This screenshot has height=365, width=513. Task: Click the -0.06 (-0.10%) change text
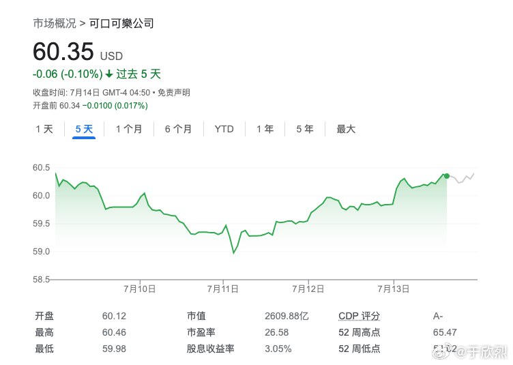(x=68, y=74)
